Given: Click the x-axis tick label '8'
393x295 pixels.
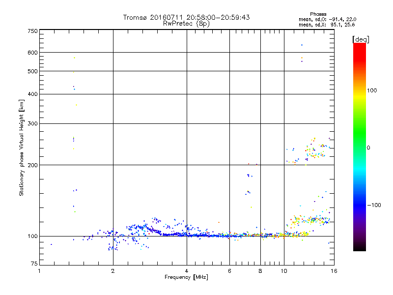Looking at the screenshot, I should [x=260, y=271].
